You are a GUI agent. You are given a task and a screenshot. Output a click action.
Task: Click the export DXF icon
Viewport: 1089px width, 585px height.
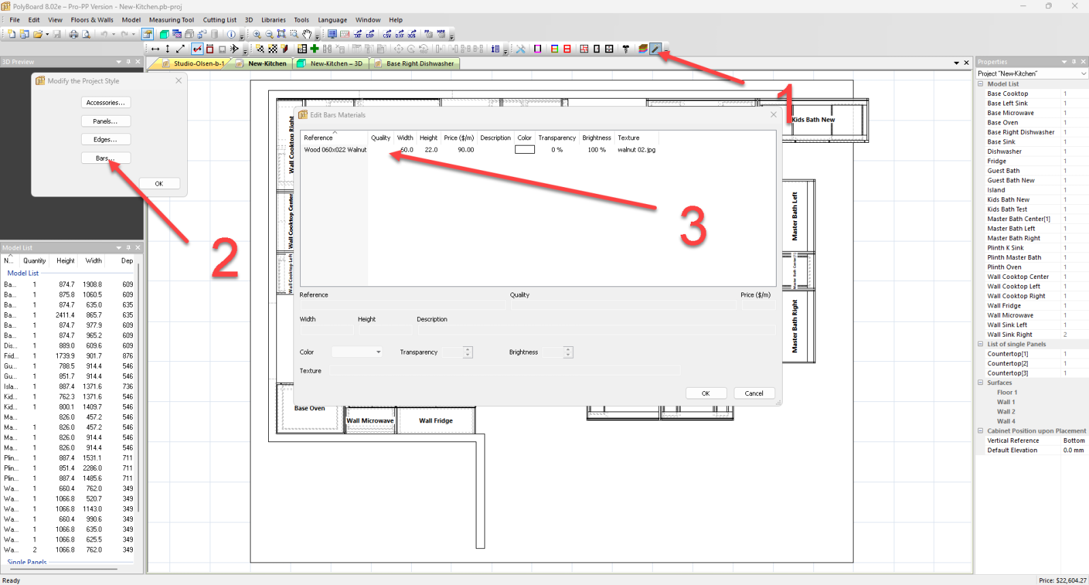pos(400,34)
